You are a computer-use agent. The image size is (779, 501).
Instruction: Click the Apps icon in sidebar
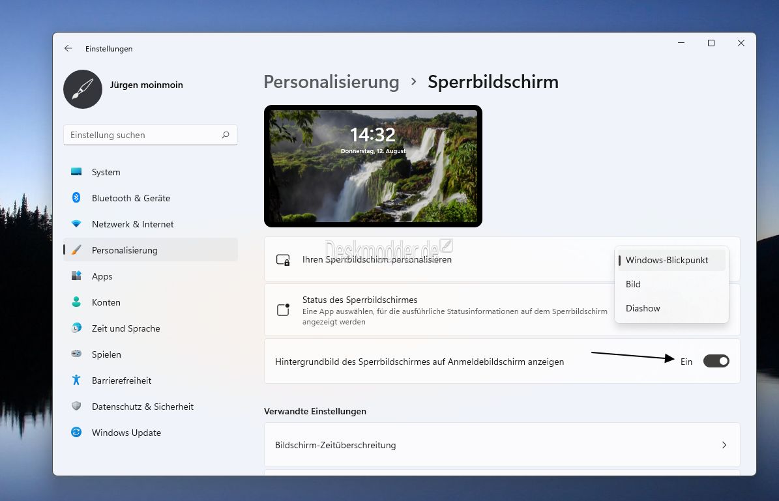(x=76, y=276)
